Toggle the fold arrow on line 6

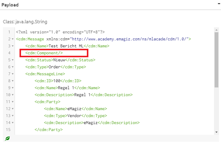[x=12, y=67]
